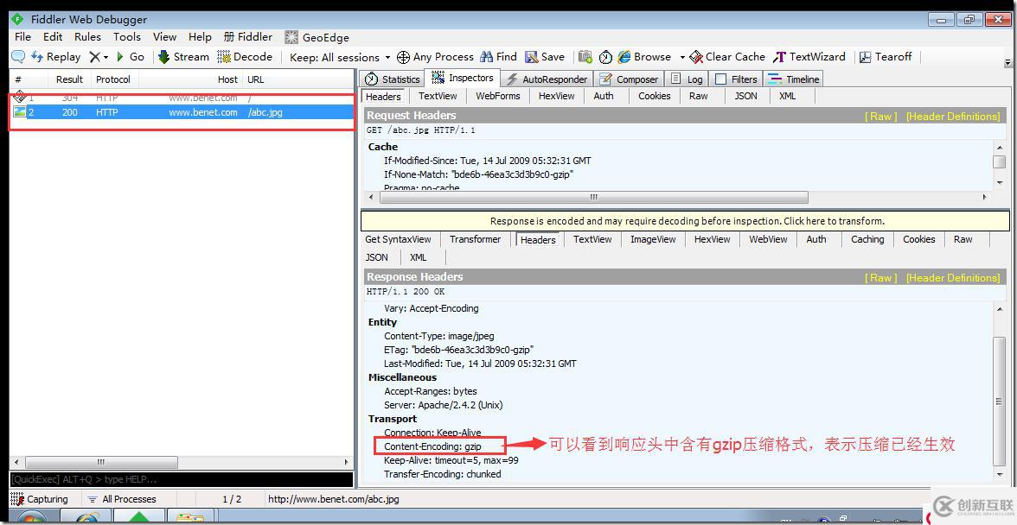Click the camera screenshot icon
The image size is (1017, 525).
(x=585, y=57)
